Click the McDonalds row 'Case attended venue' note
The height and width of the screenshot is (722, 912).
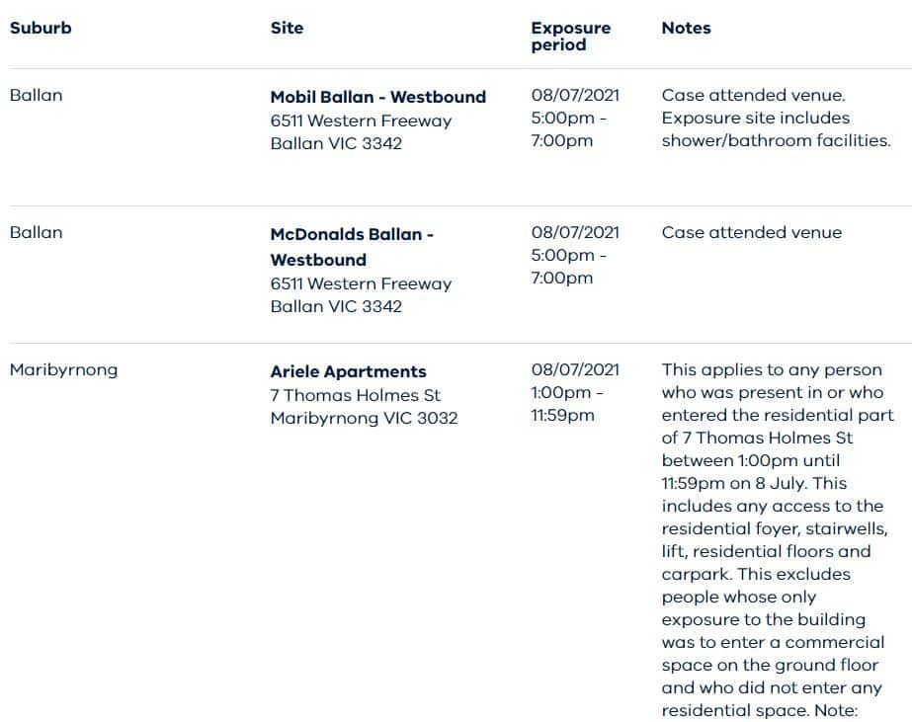click(x=751, y=232)
